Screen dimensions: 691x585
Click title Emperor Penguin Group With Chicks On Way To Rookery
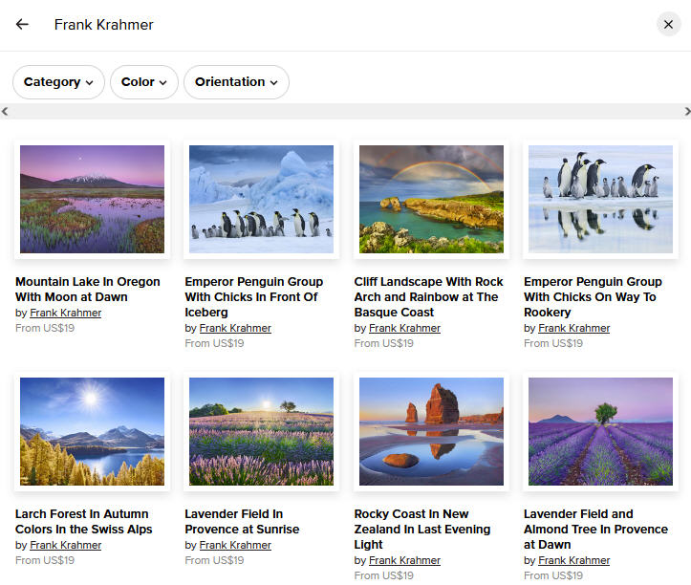point(593,296)
